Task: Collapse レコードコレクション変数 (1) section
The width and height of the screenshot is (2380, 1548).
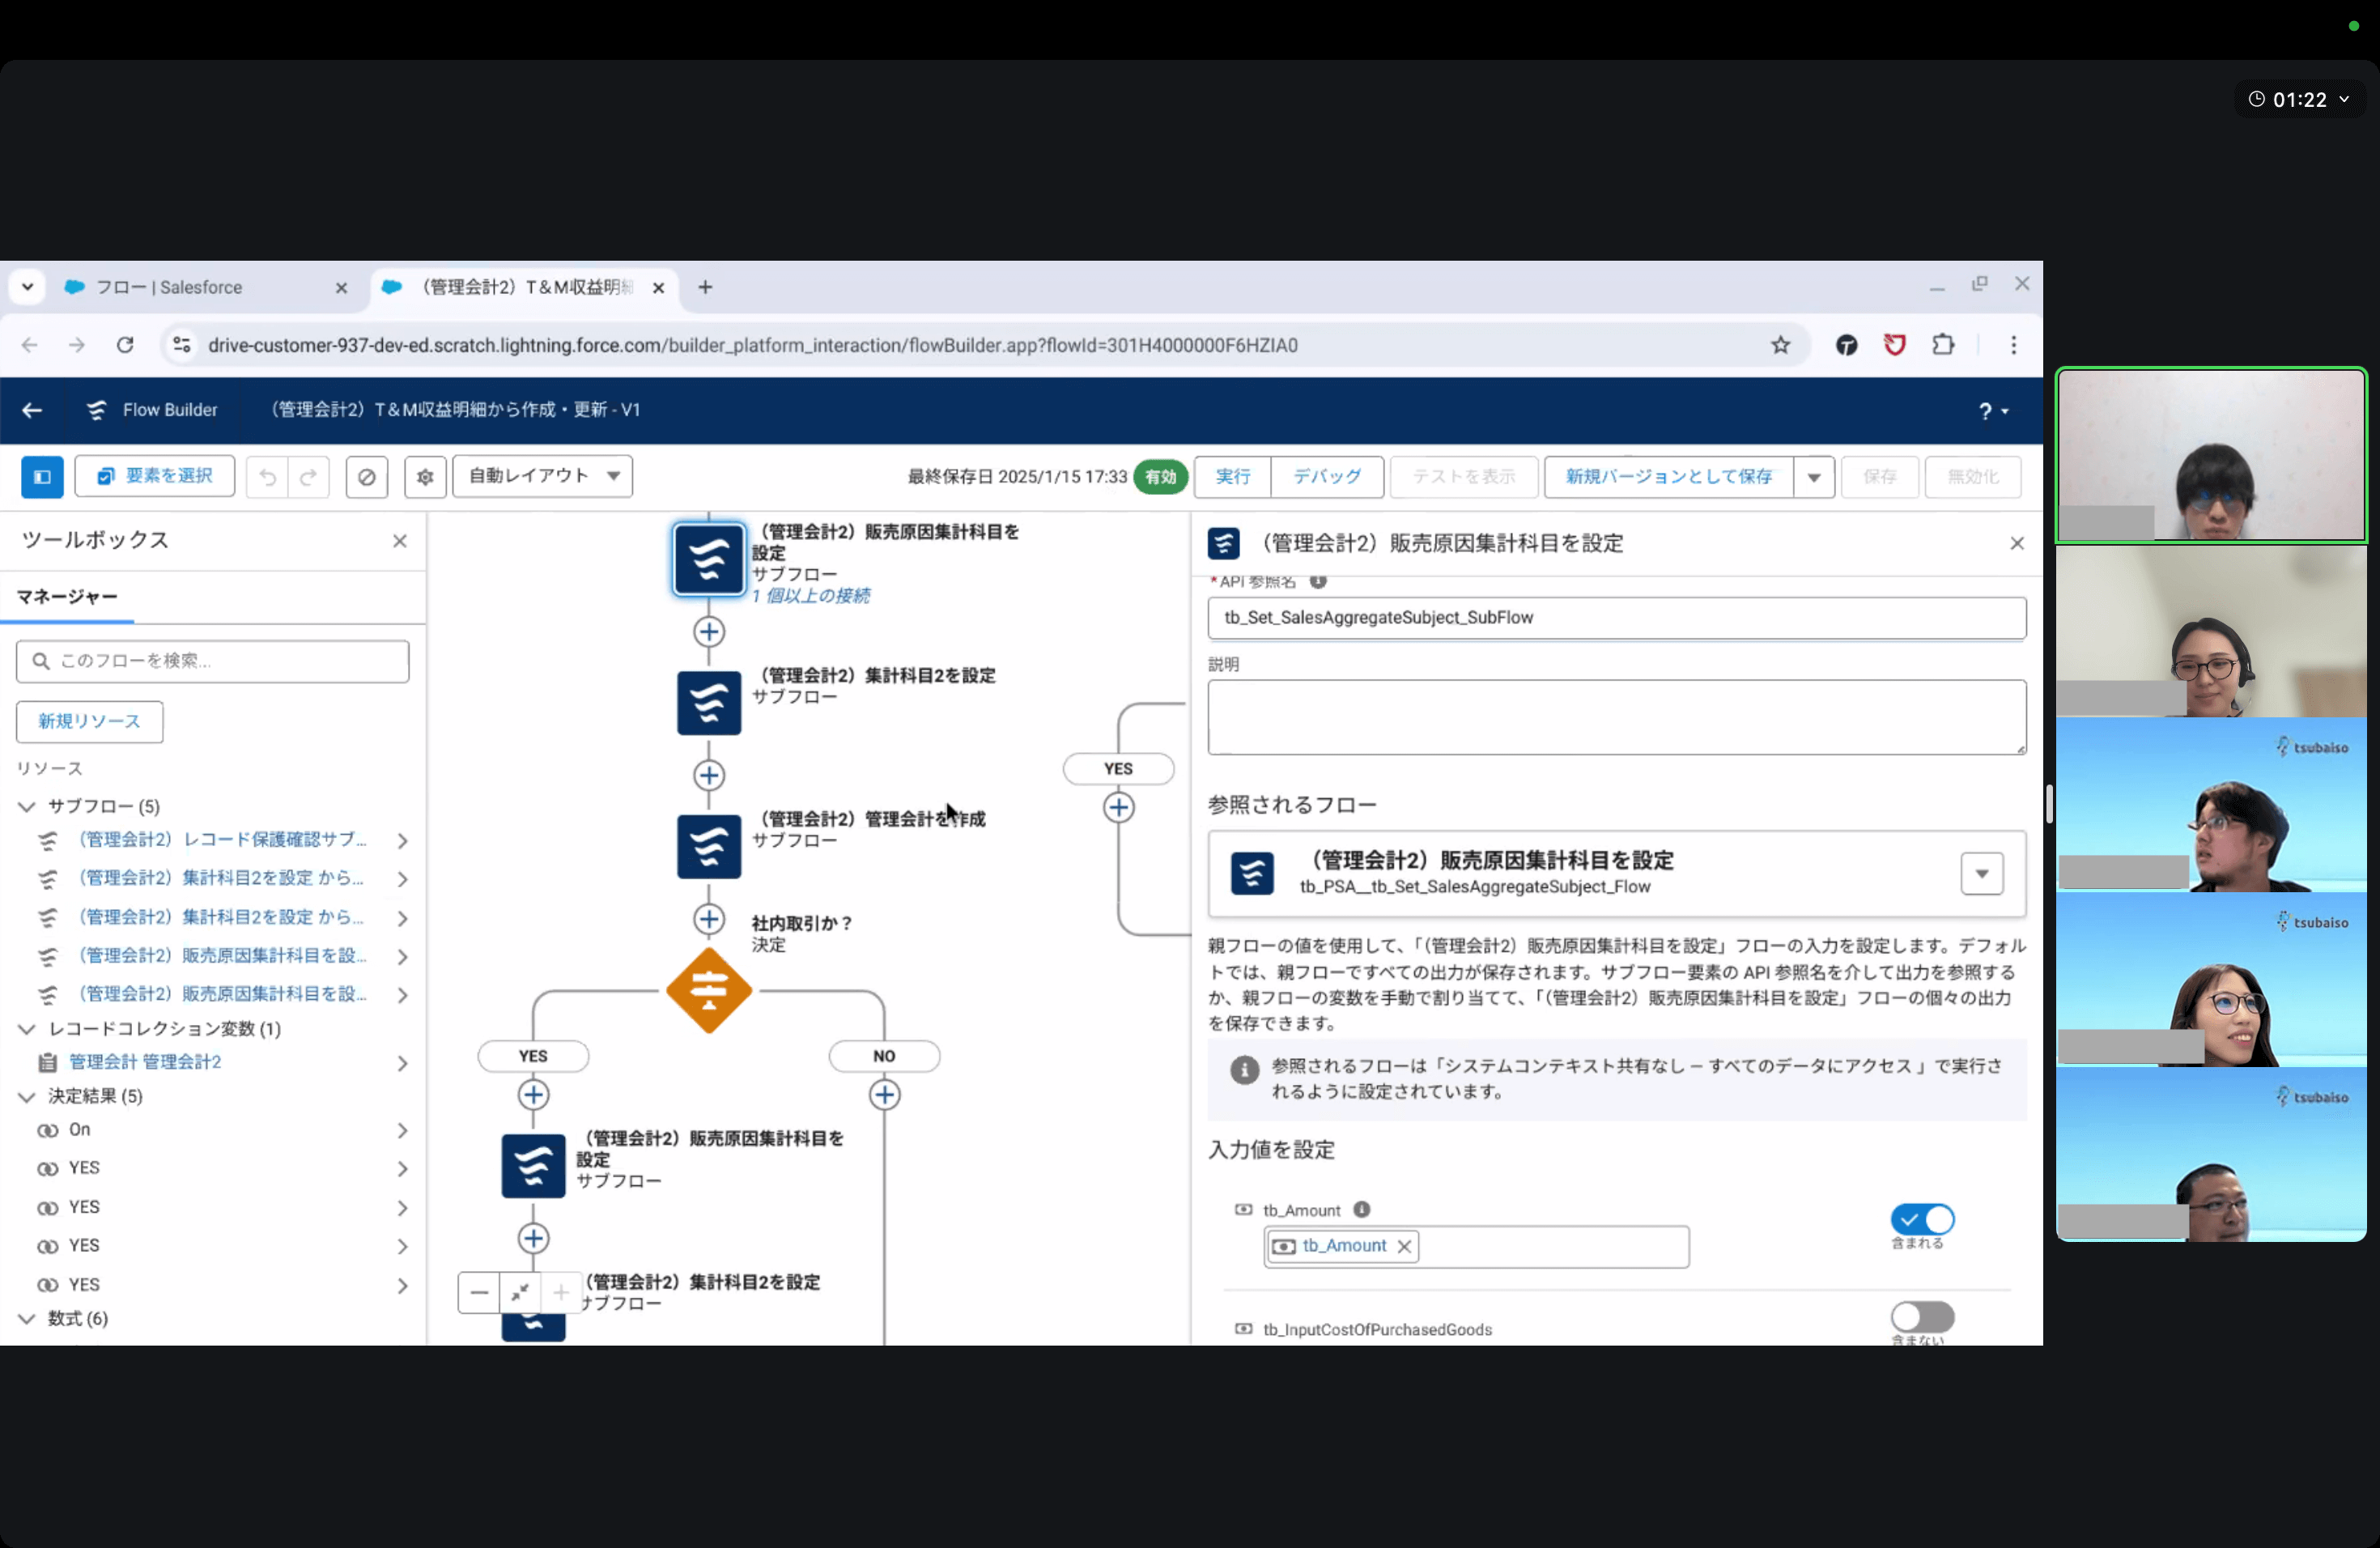Action: pyautogui.click(x=27, y=1029)
